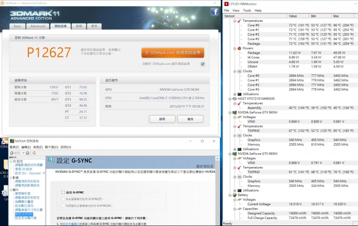Select G-SYNC full screen mode (F) radio
The image size is (358, 226).
pyautogui.click(x=64, y=199)
